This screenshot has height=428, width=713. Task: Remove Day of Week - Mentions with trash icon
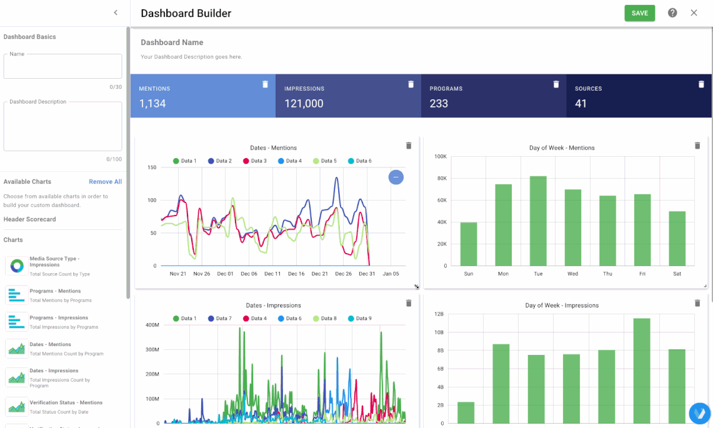pyautogui.click(x=697, y=145)
